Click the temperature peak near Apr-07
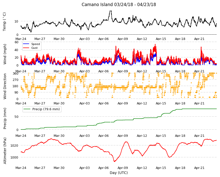The width and height of the screenshot is (220, 177). click(111, 11)
